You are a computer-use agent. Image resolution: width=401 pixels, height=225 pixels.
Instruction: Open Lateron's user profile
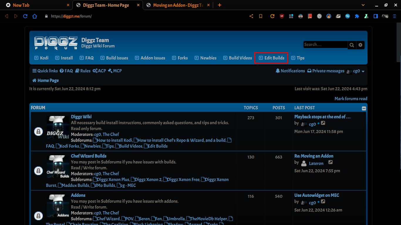(x=316, y=163)
